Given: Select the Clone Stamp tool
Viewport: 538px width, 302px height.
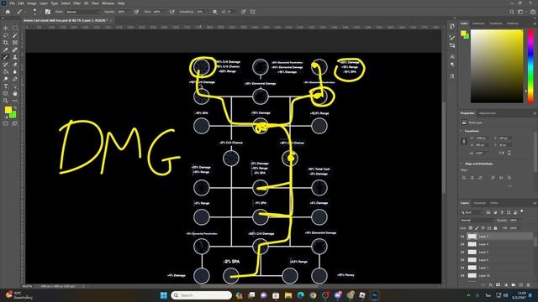Looking at the screenshot, I should point(15,57).
